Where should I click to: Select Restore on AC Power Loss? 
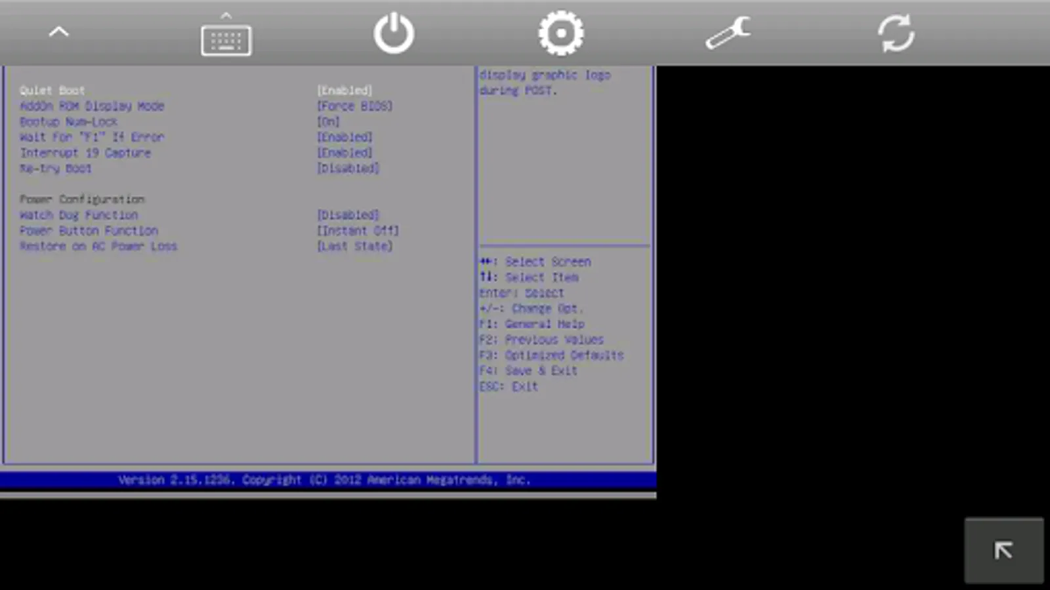coord(98,246)
